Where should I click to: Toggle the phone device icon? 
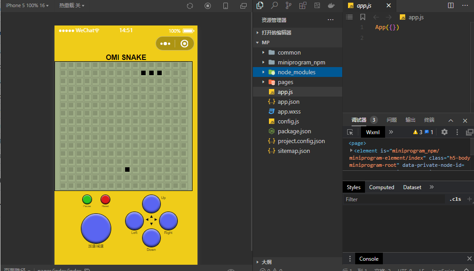pyautogui.click(x=226, y=6)
